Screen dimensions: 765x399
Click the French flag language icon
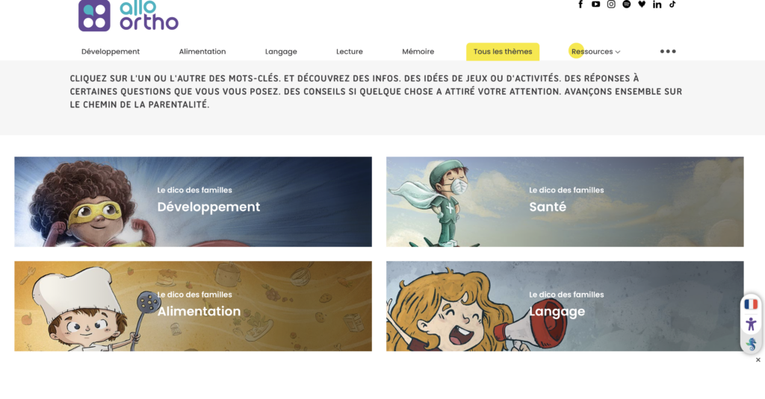[751, 304]
